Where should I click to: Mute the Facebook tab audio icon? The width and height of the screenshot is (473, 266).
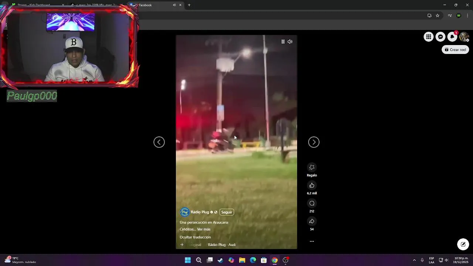pos(174,5)
